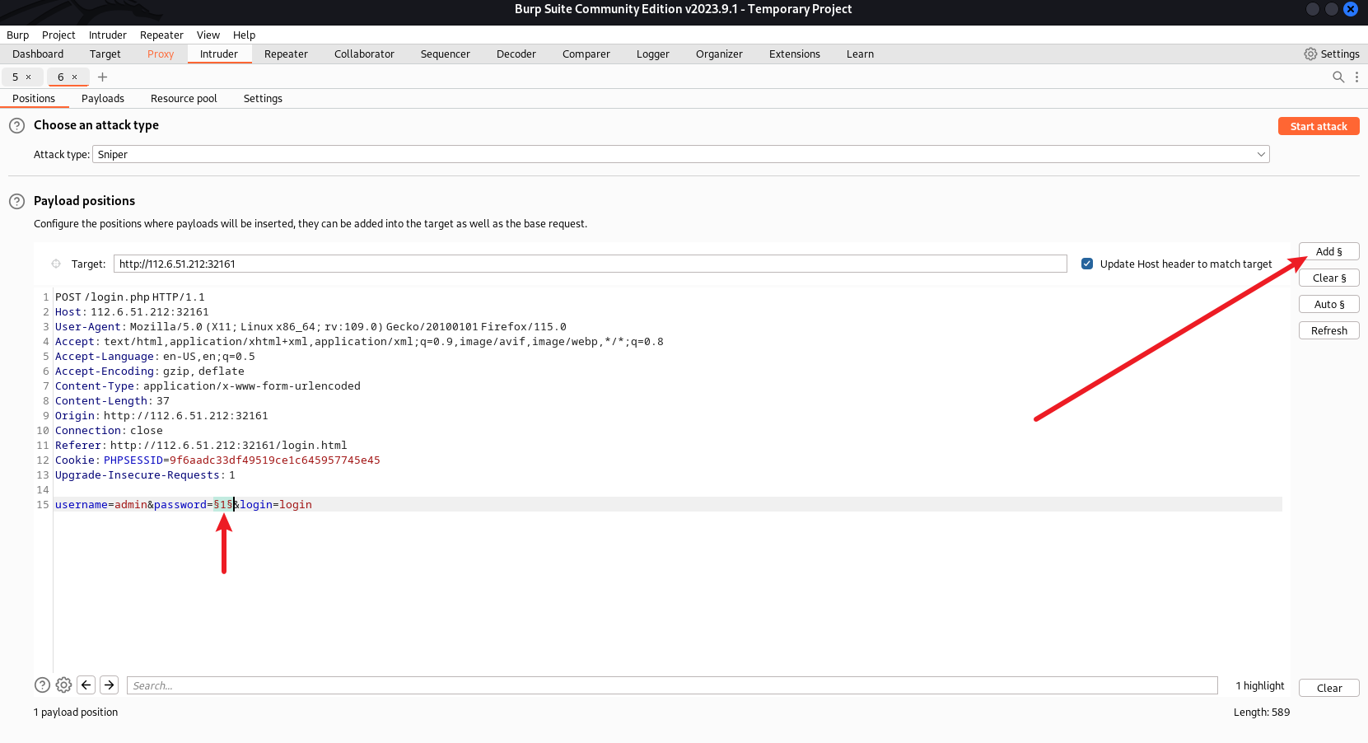Click the target crosshair icon beside Target
Viewport: 1368px width, 743px height.
pyautogui.click(x=56, y=264)
